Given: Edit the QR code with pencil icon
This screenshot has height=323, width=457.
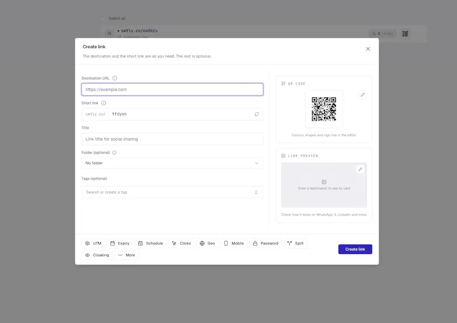Looking at the screenshot, I should point(363,95).
